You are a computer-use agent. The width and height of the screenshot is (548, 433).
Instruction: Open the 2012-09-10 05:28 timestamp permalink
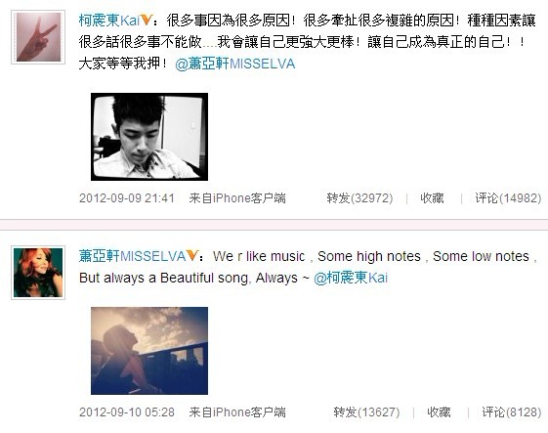(x=127, y=412)
